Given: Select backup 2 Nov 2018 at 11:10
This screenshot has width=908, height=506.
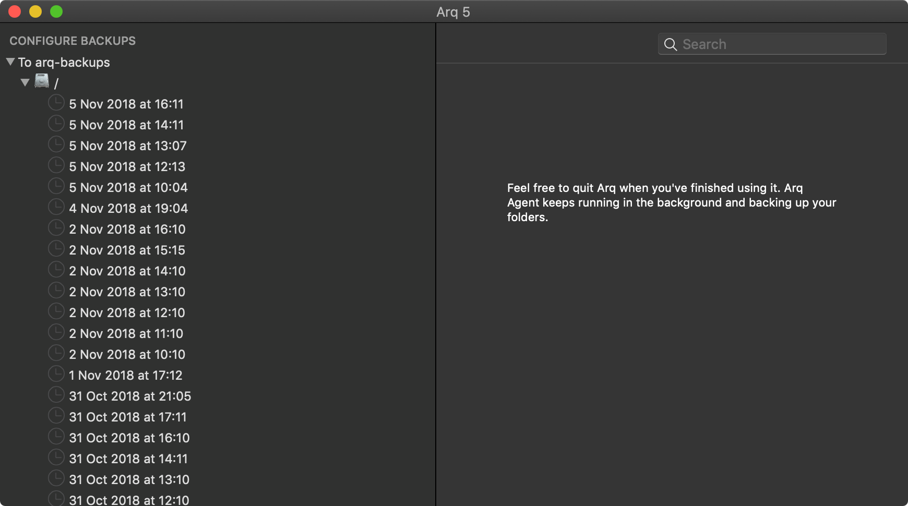Looking at the screenshot, I should coord(126,333).
